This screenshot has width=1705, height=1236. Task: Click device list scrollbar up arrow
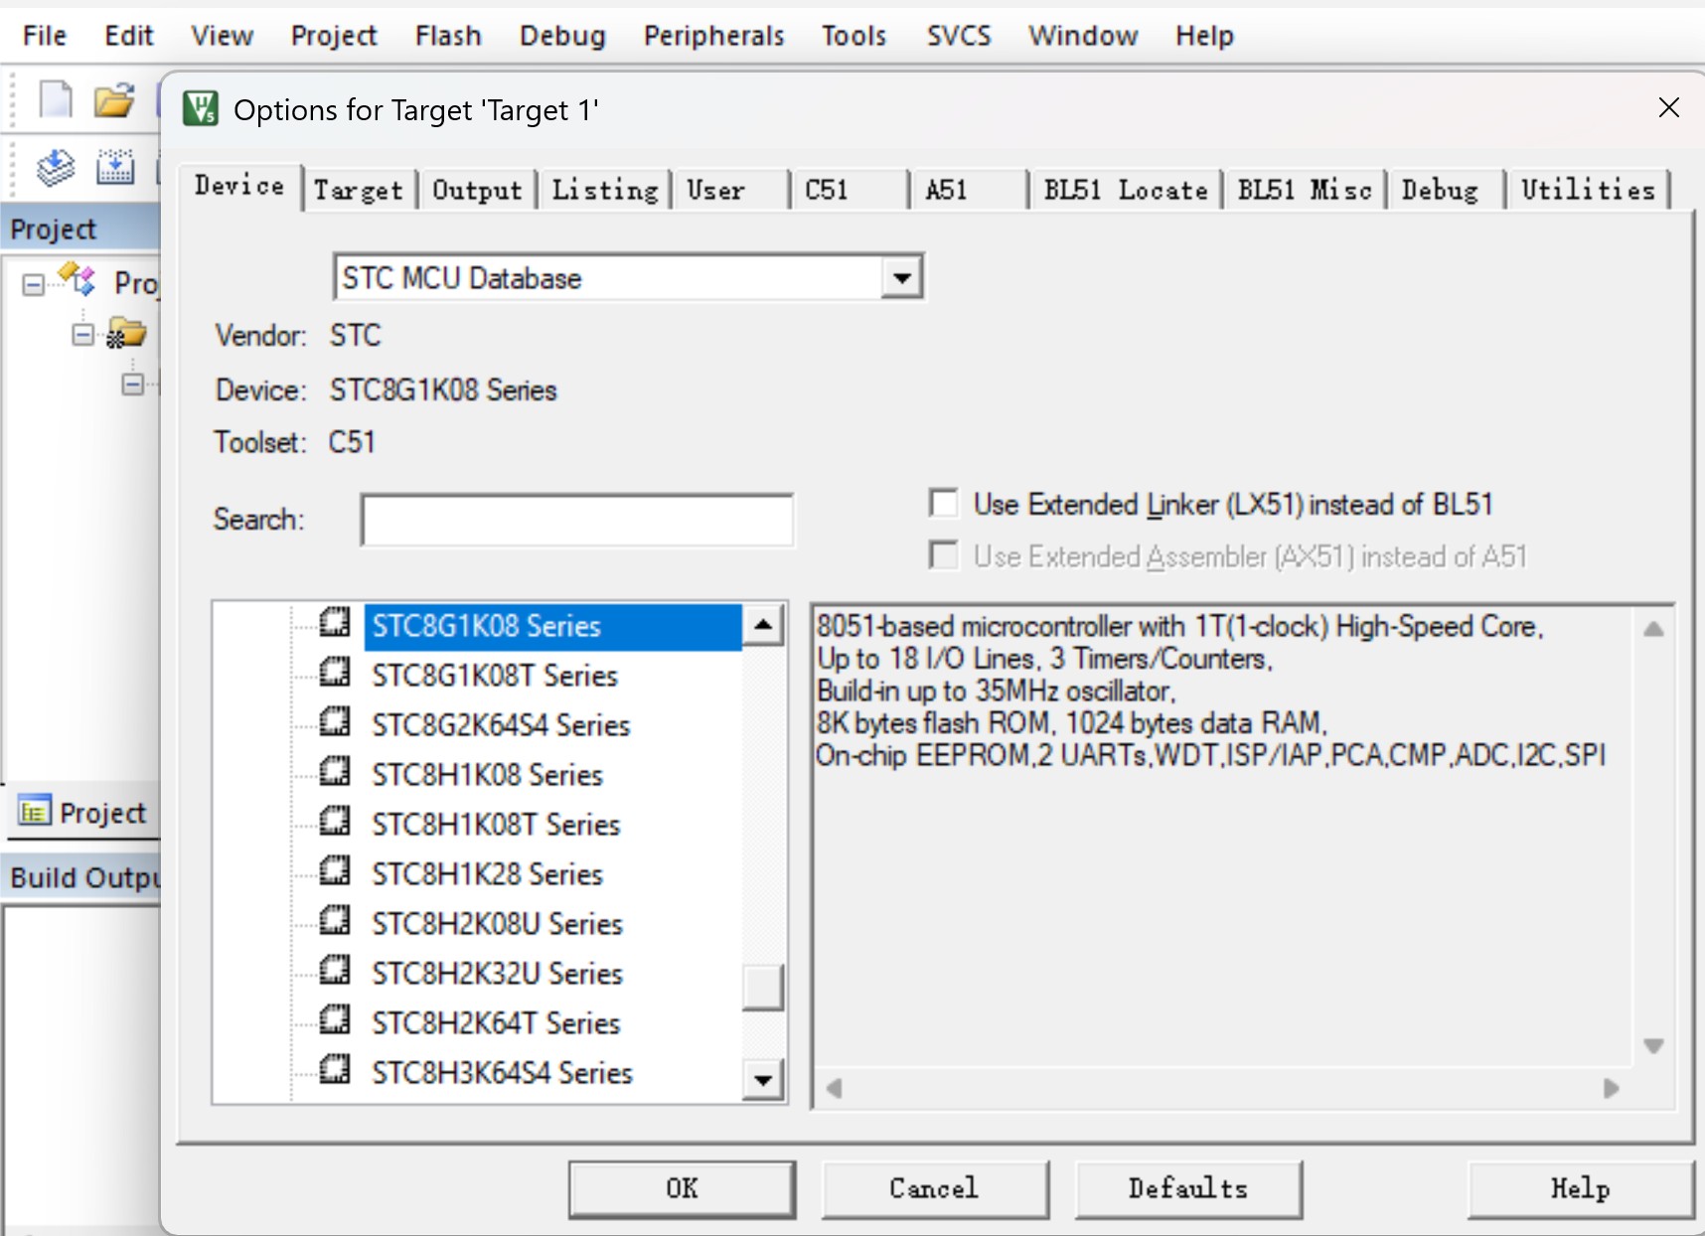[763, 625]
